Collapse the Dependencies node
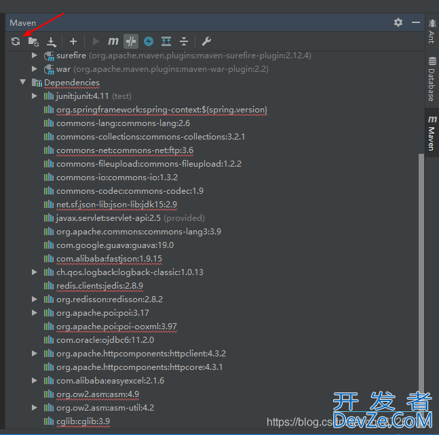This screenshot has height=435, width=439. tap(22, 82)
